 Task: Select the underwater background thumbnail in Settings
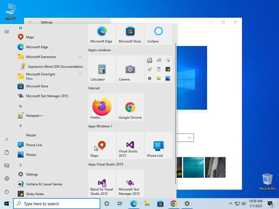[193, 167]
